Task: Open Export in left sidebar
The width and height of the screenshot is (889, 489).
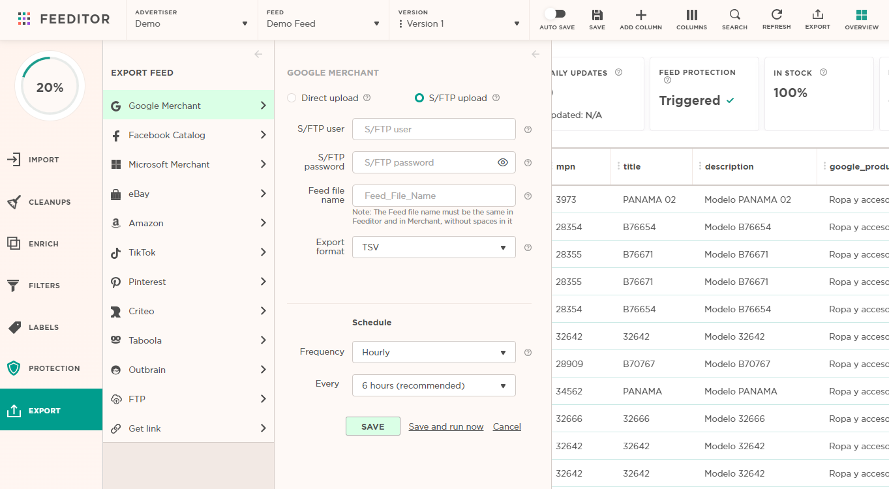Action: (51, 410)
